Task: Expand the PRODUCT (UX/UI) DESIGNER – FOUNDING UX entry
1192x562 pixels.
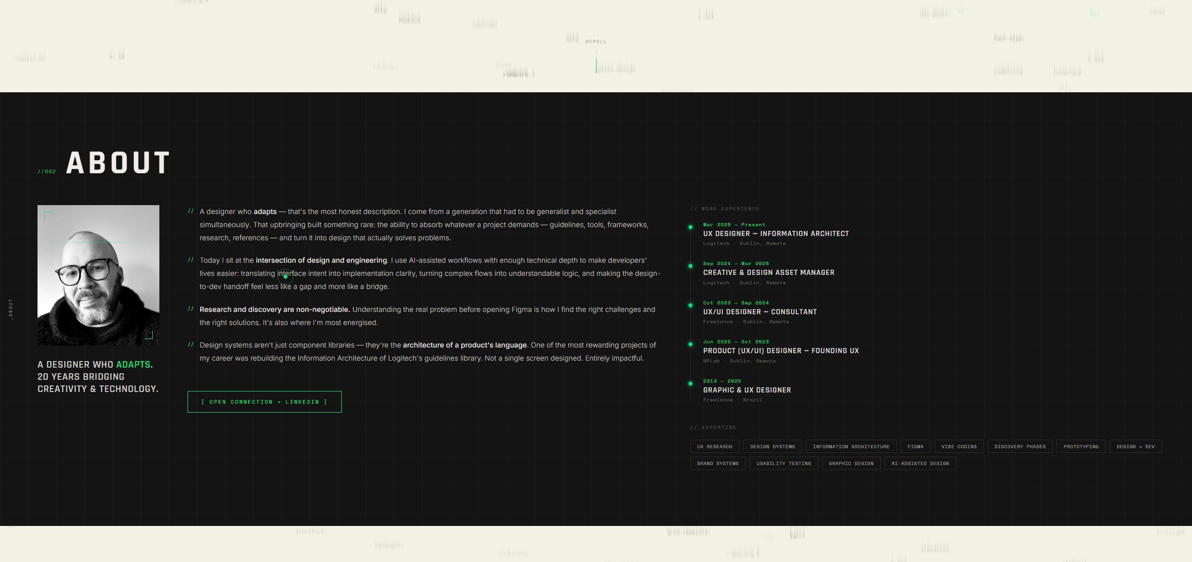Action: pos(781,350)
